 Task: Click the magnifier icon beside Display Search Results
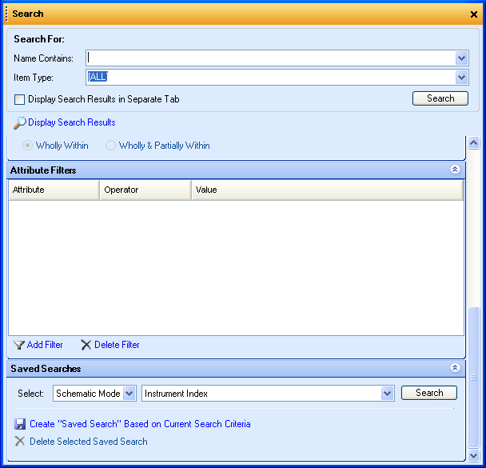20,122
